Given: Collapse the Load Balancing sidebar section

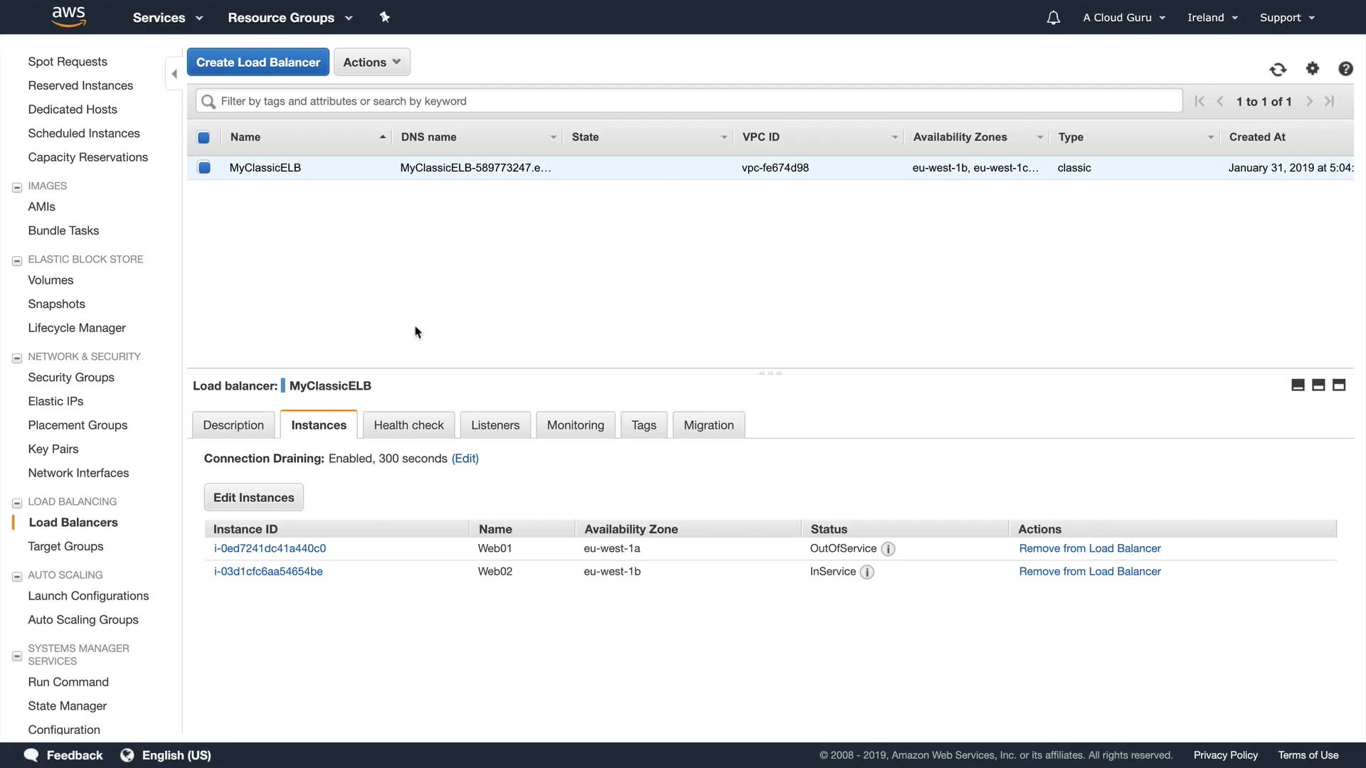Looking at the screenshot, I should click(x=17, y=503).
